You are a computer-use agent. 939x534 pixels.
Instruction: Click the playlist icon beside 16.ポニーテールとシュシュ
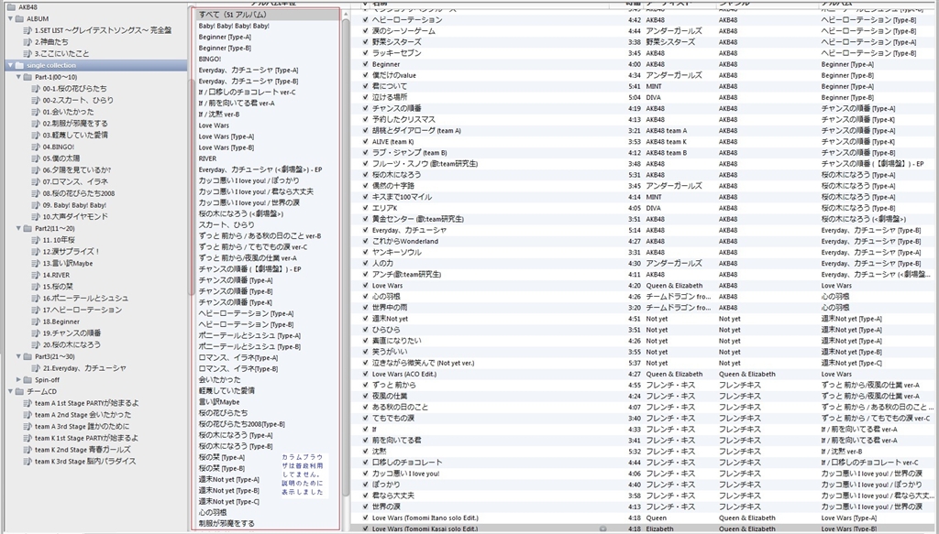click(36, 299)
